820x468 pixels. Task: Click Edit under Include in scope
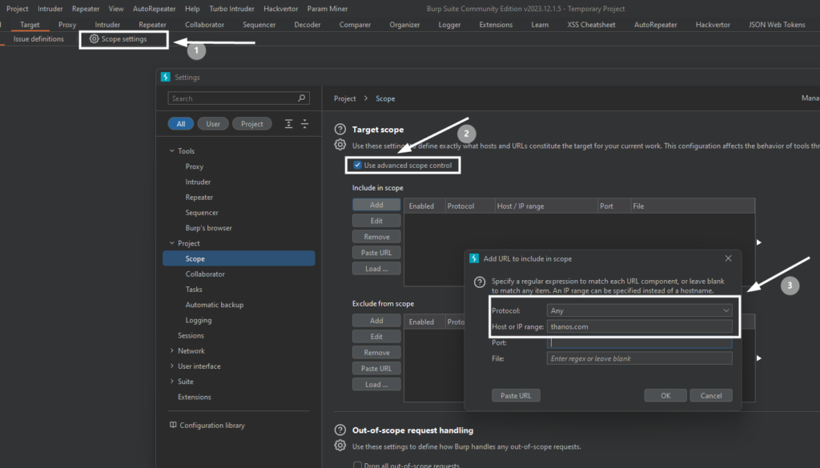[x=376, y=221]
